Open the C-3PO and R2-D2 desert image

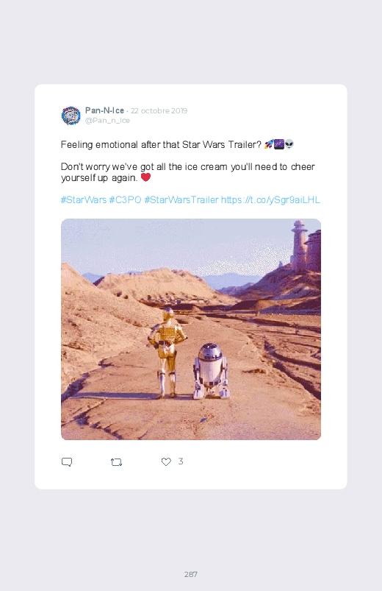pyautogui.click(x=191, y=329)
